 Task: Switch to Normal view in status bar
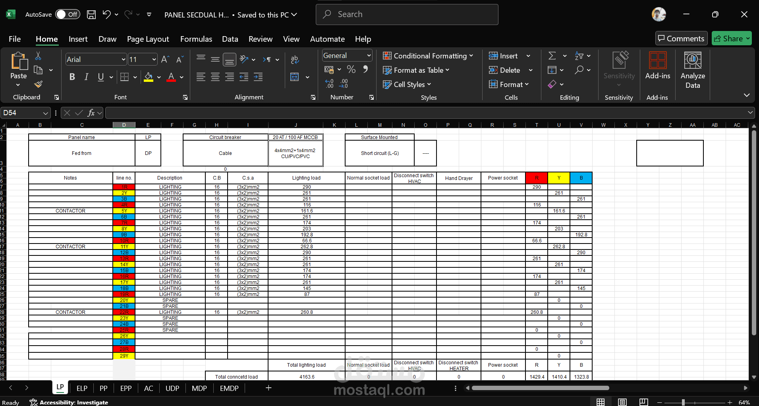click(x=601, y=402)
